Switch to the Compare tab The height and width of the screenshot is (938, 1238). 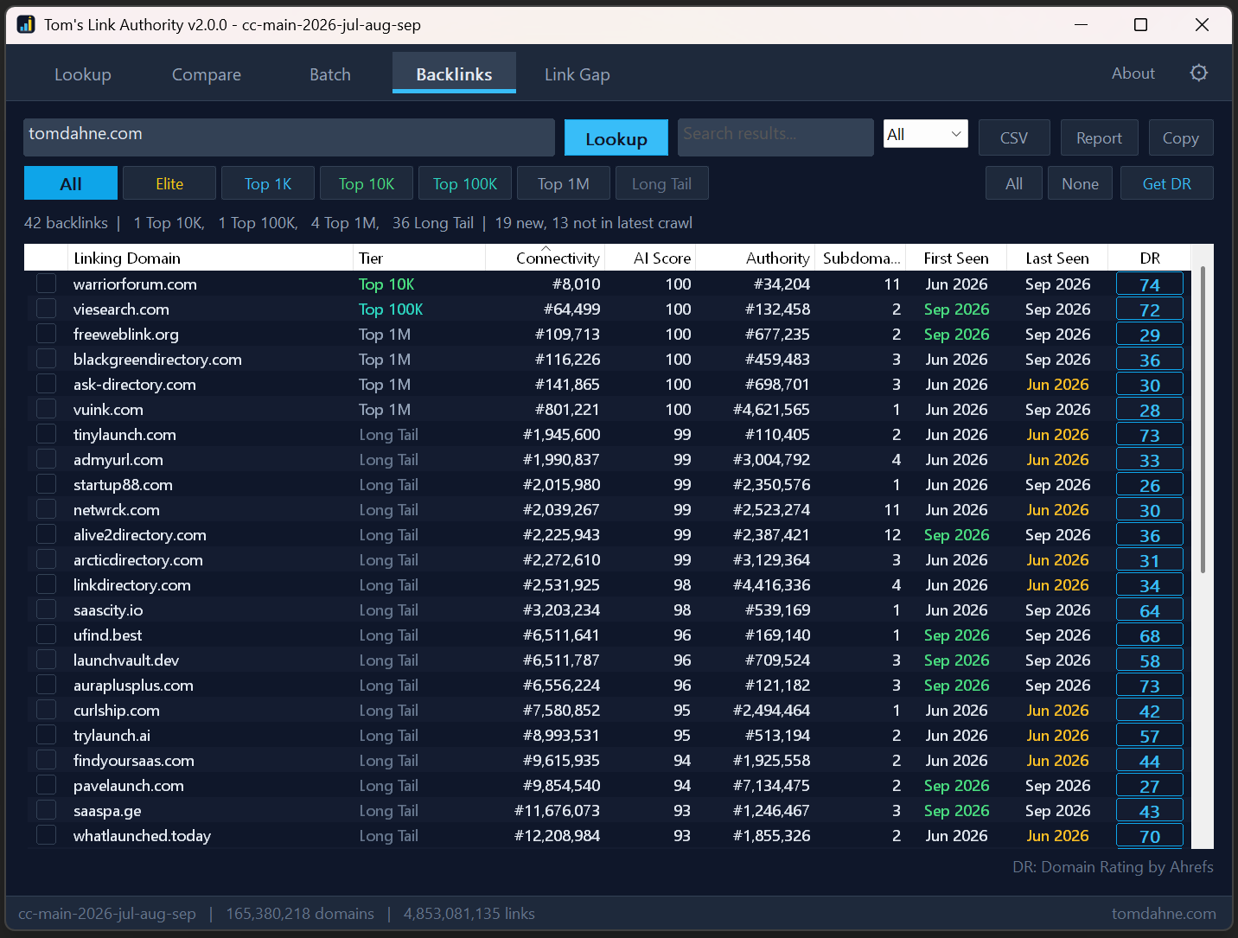coord(207,74)
